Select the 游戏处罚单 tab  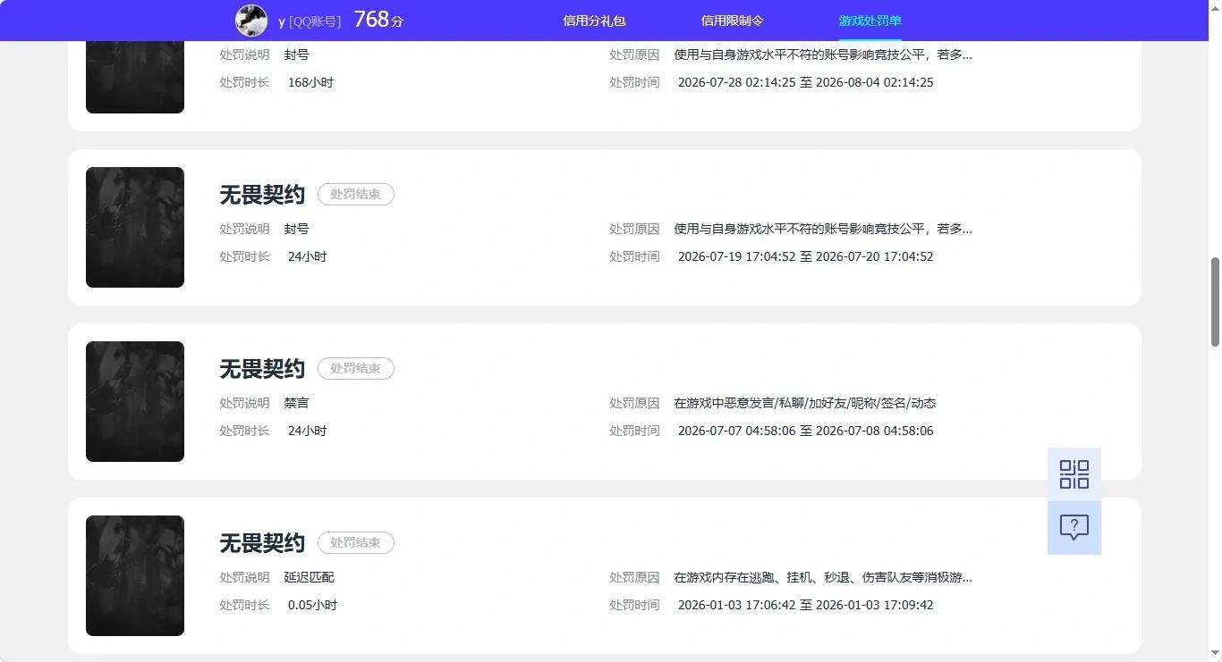pos(870,21)
